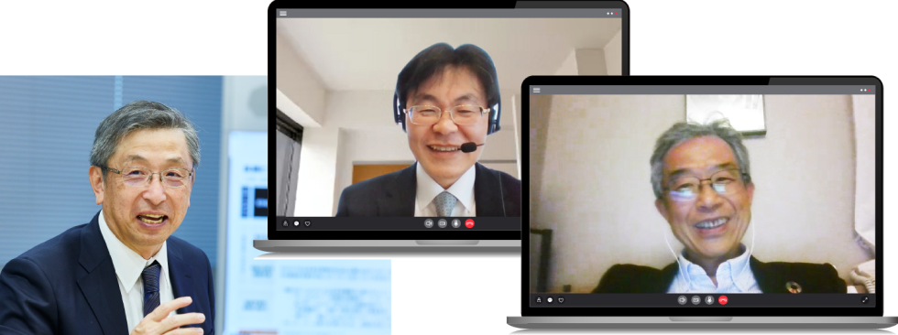Toggle camera icon in headset man's call
This screenshot has height=335, width=898.
pos(429,223)
